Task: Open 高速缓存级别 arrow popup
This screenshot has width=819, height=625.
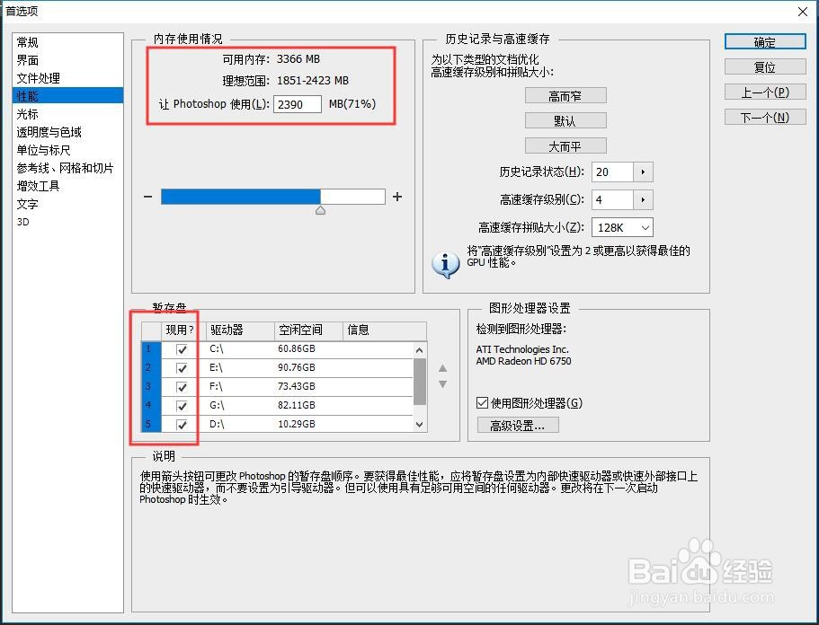Action: [x=643, y=200]
